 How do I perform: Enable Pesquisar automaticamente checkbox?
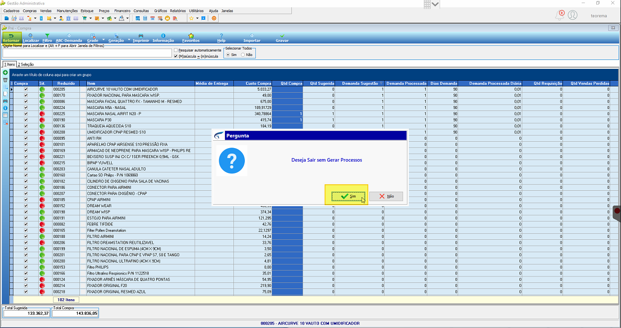[176, 50]
